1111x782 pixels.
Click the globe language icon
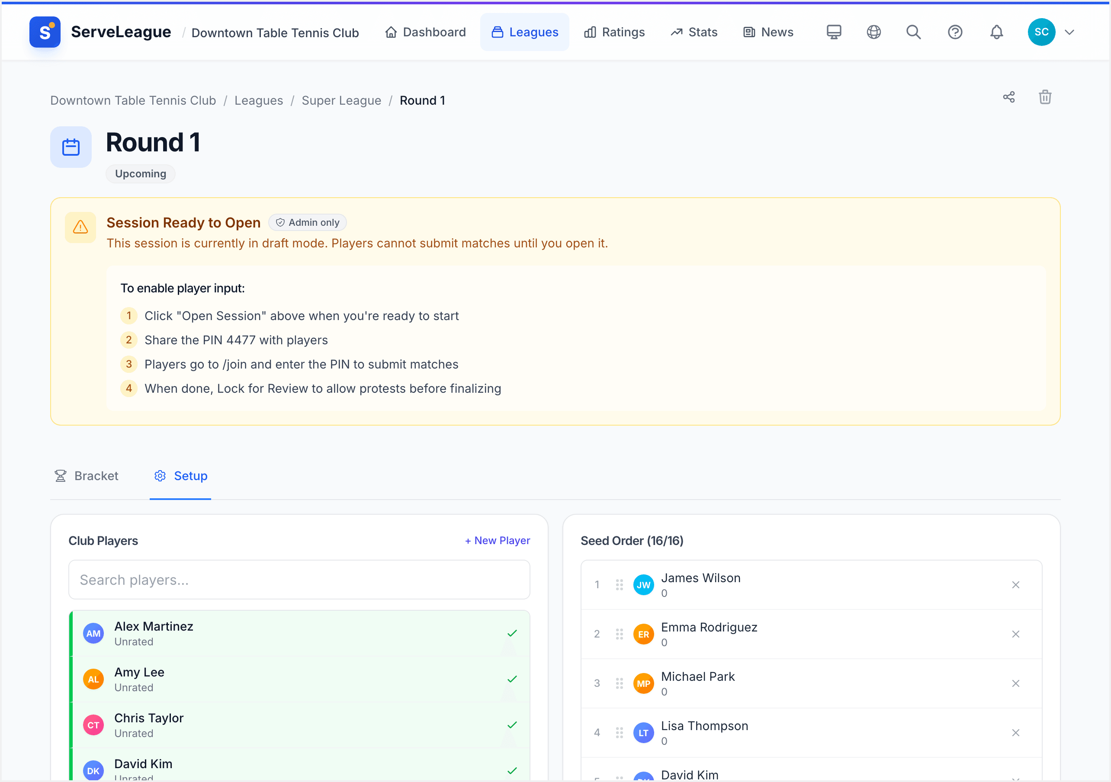873,32
